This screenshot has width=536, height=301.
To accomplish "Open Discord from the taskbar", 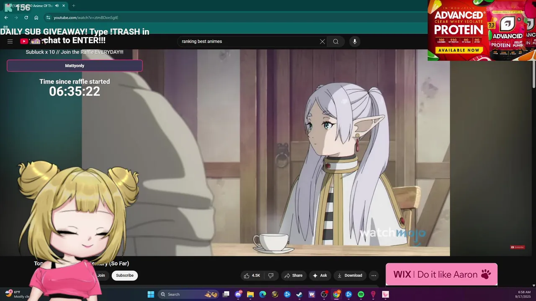I will [238, 294].
